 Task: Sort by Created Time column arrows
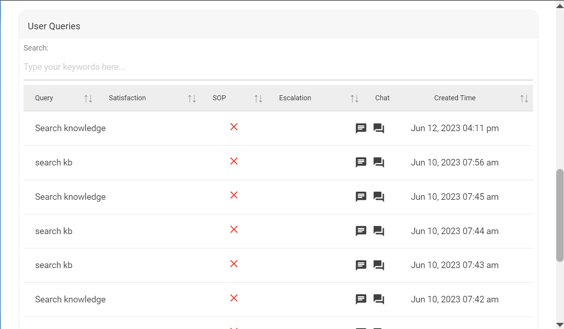tap(524, 98)
